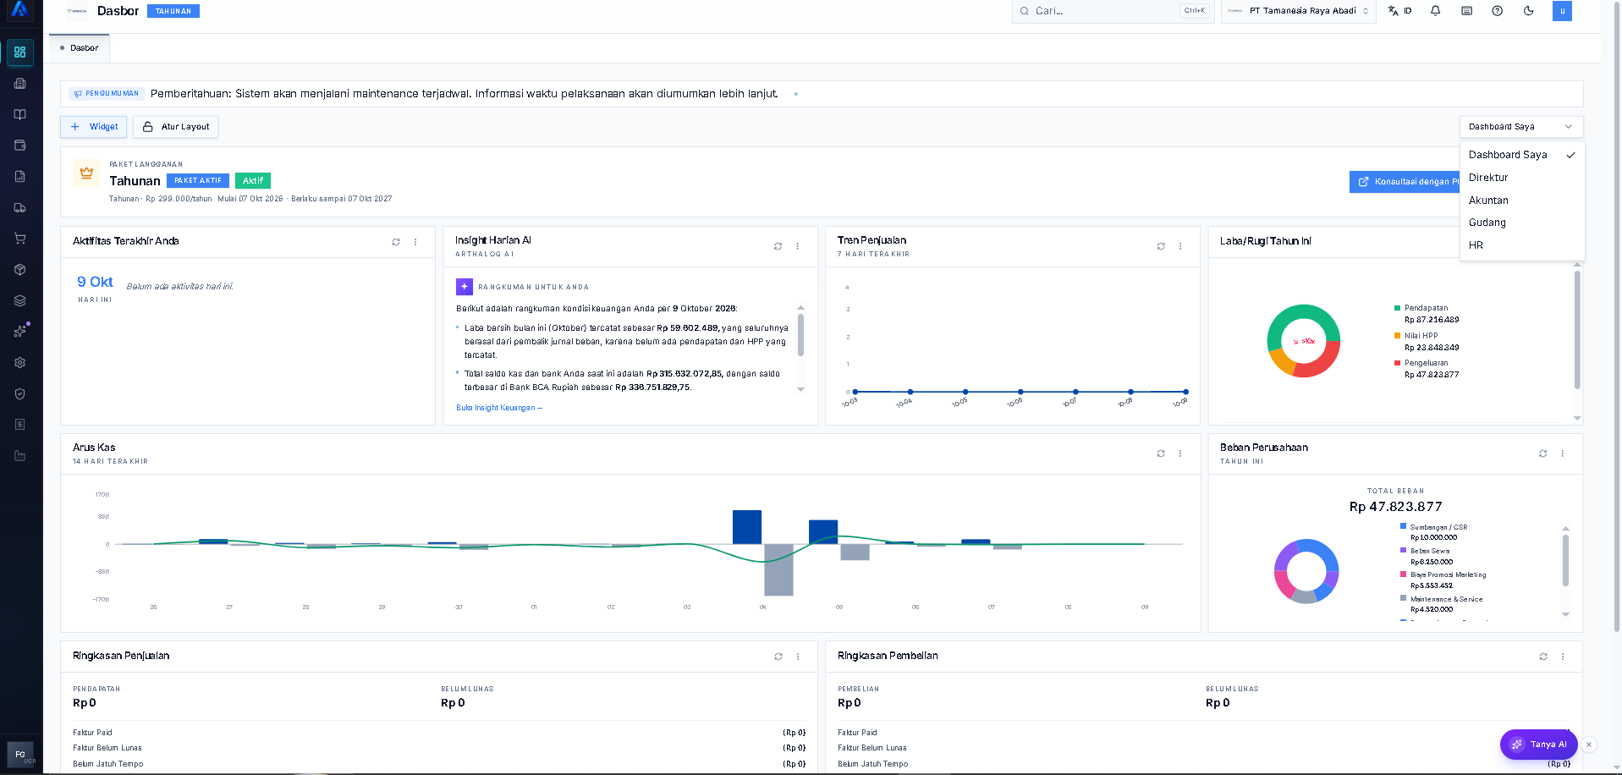
Task: Open the help question mark icon
Action: (x=1498, y=11)
